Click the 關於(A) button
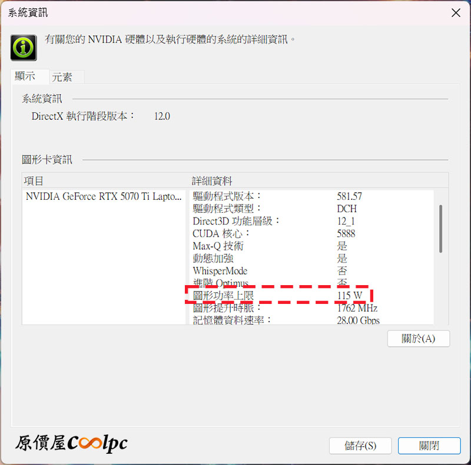The height and width of the screenshot is (465, 471). [419, 339]
